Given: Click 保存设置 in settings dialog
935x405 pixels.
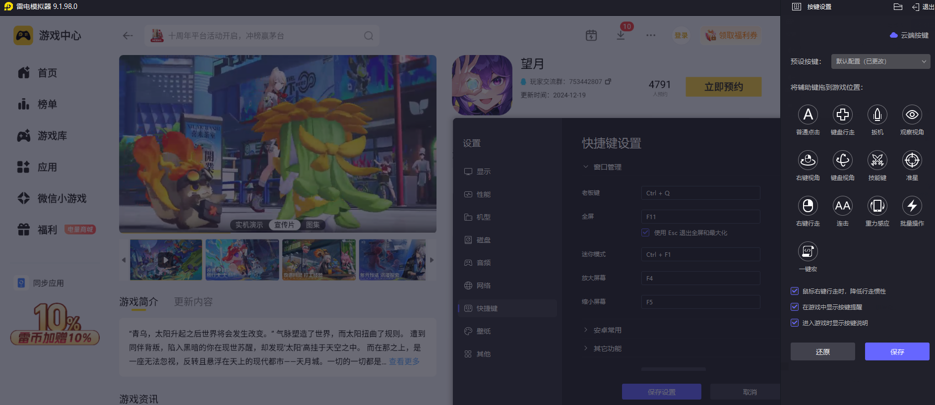Looking at the screenshot, I should (x=661, y=392).
